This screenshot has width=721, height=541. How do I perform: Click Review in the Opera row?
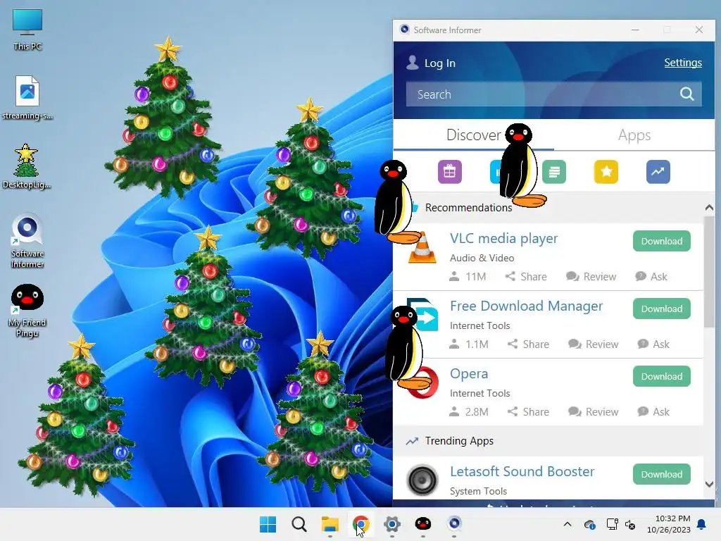[593, 411]
